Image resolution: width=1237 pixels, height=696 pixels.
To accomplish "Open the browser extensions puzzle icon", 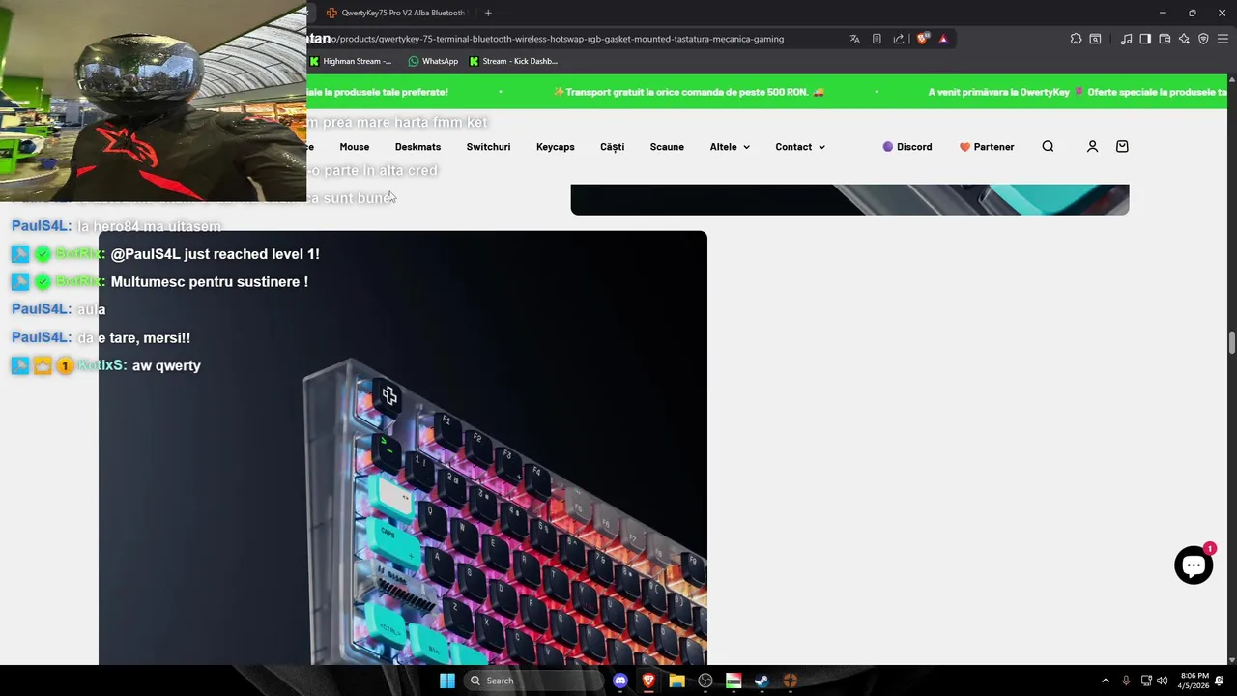I will 1076,39.
